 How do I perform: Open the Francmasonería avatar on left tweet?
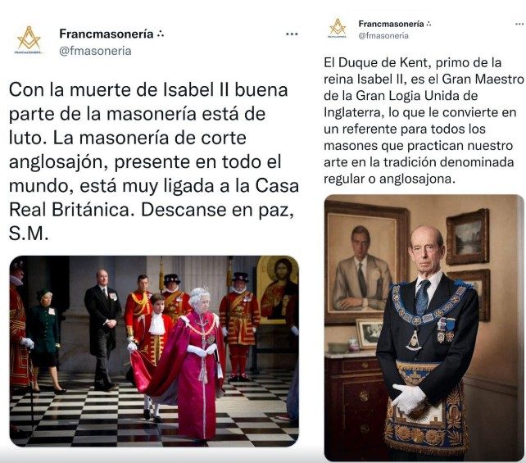point(29,40)
